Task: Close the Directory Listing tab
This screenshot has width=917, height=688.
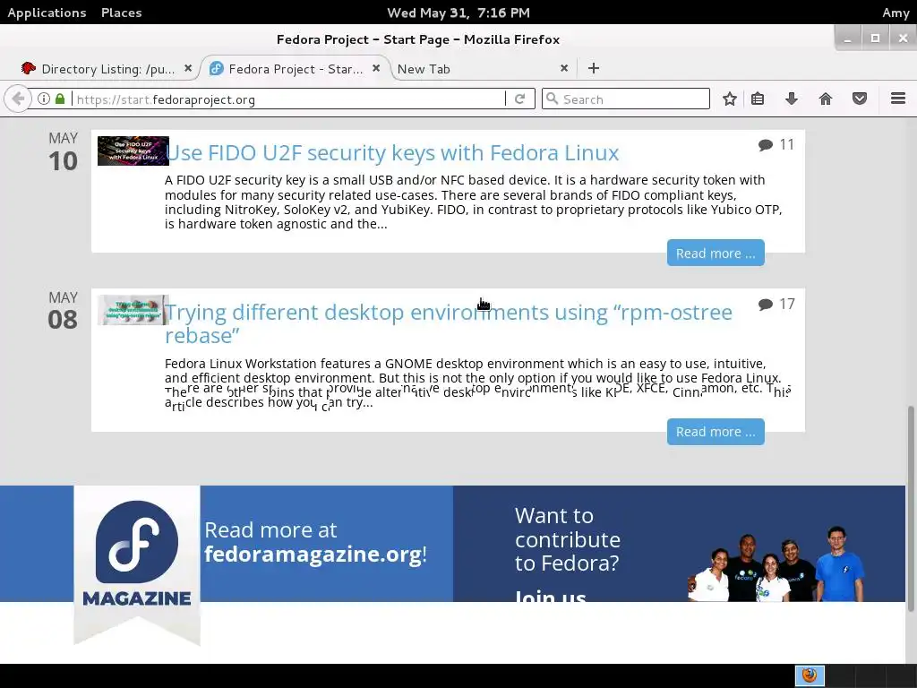Action: [x=188, y=68]
